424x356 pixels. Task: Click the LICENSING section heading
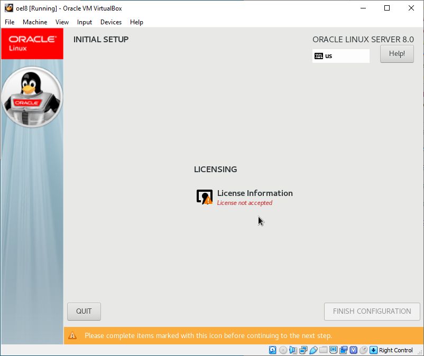[216, 170]
